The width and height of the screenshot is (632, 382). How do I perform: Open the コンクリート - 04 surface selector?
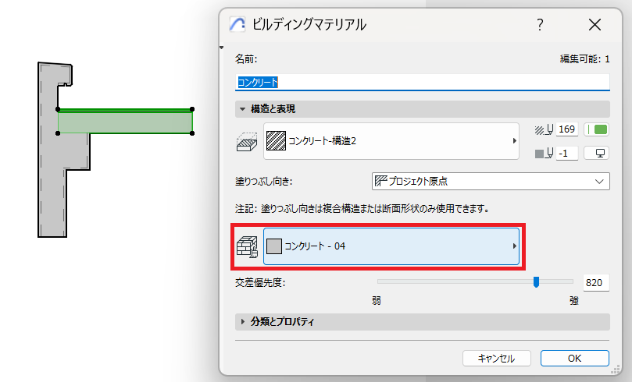click(x=391, y=246)
